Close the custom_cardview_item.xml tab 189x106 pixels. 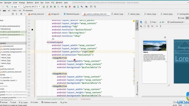(x=108, y=14)
